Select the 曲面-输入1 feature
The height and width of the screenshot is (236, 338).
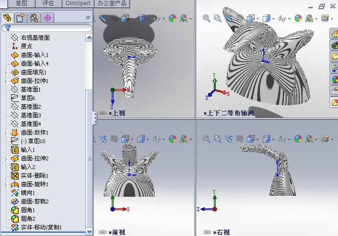[x=35, y=55]
